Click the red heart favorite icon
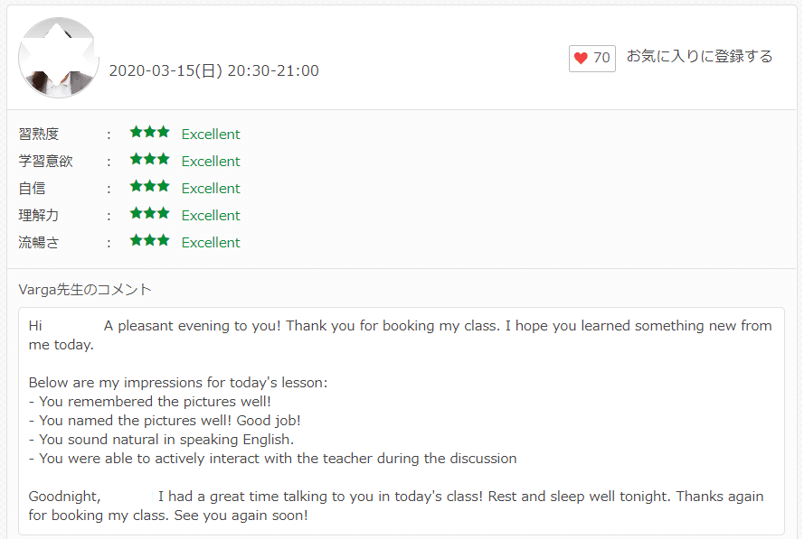 pyautogui.click(x=581, y=58)
